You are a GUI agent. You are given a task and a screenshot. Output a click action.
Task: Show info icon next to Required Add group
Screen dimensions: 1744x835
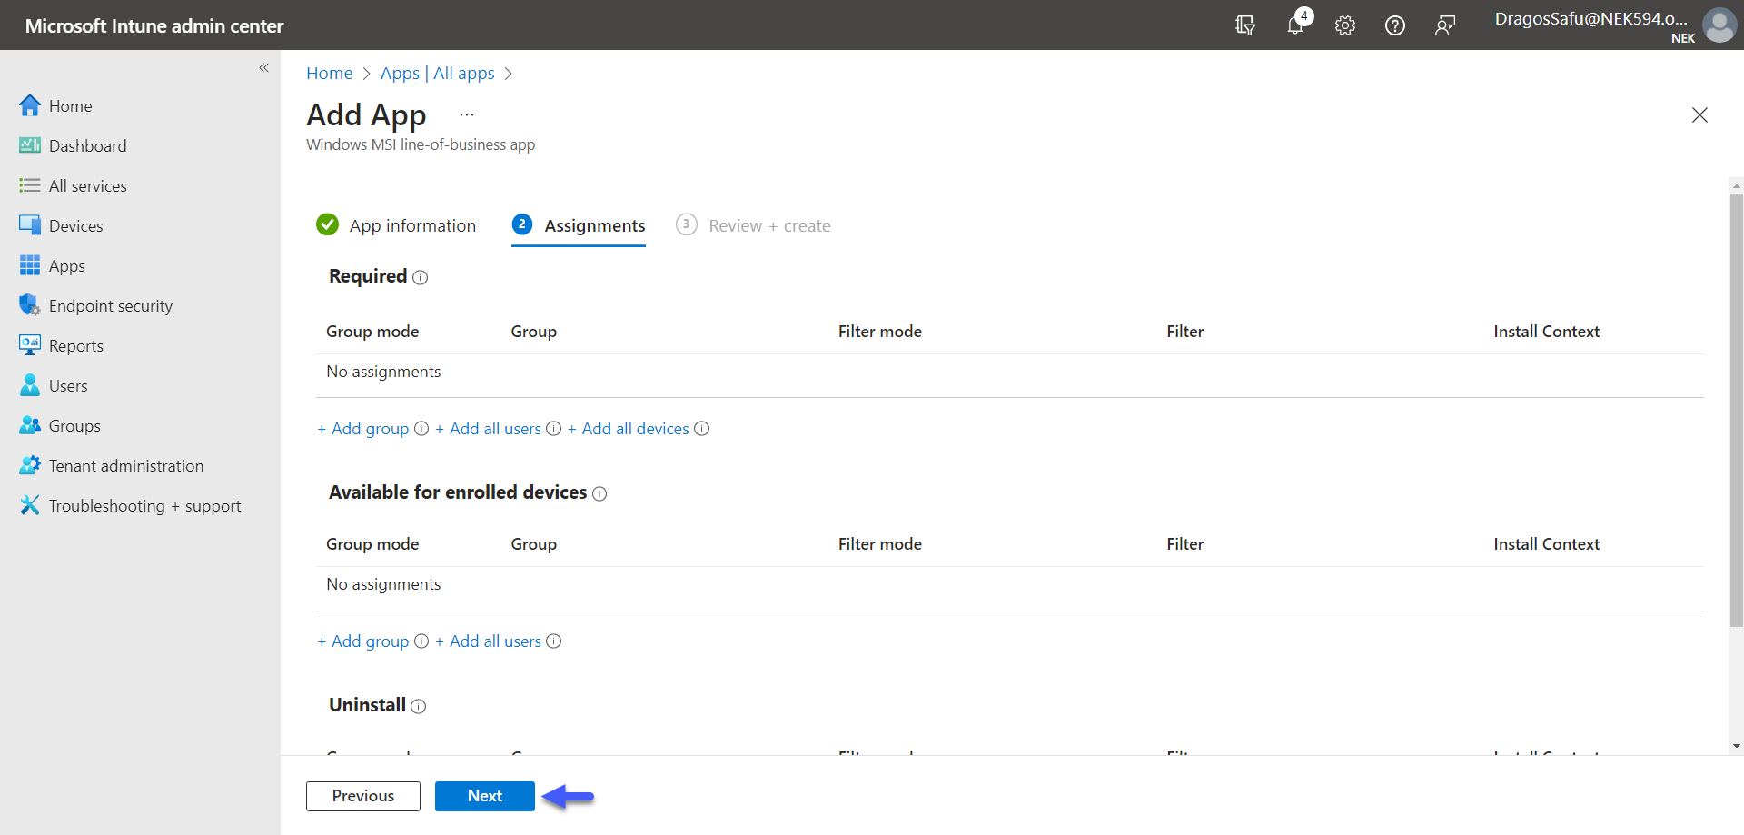click(421, 429)
